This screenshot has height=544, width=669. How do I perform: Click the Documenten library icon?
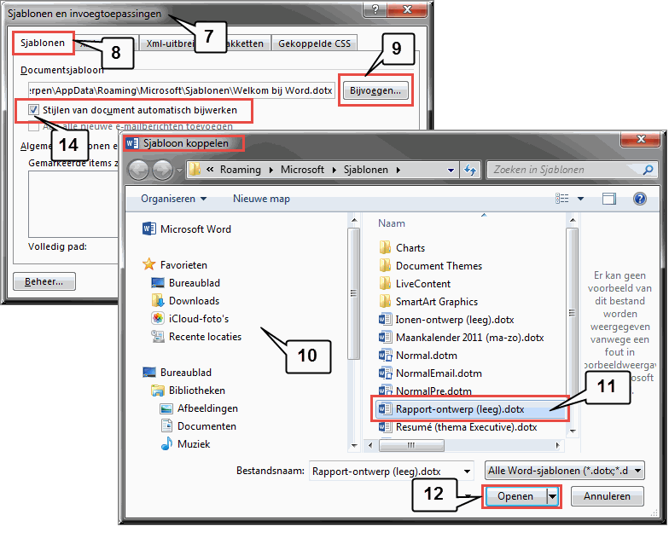[x=166, y=426]
